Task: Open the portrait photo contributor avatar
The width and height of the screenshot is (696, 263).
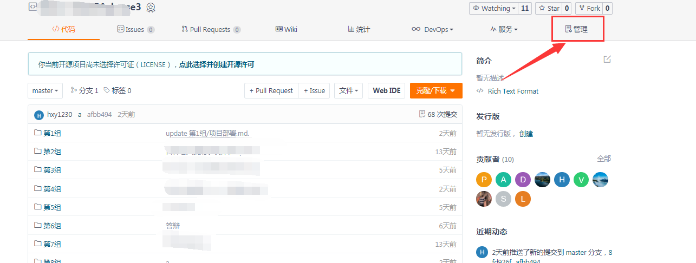Action: 484,199
